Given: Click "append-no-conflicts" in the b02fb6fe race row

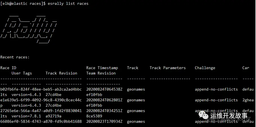Looking at the screenshot, I should [x=216, y=89].
